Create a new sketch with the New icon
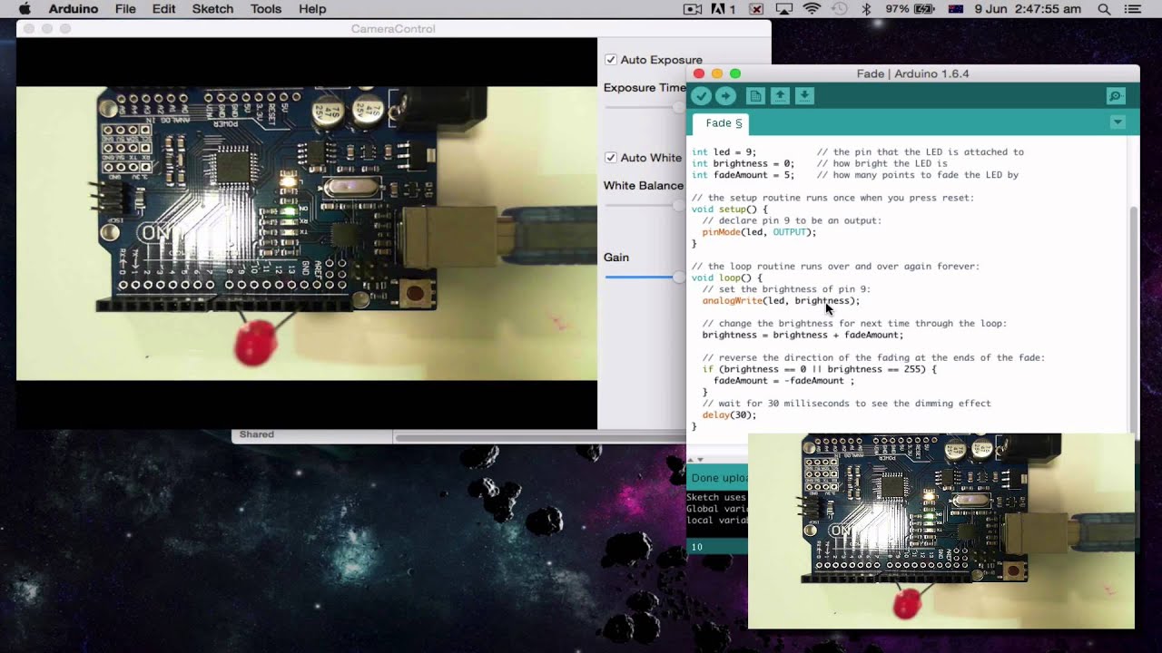 click(x=754, y=96)
